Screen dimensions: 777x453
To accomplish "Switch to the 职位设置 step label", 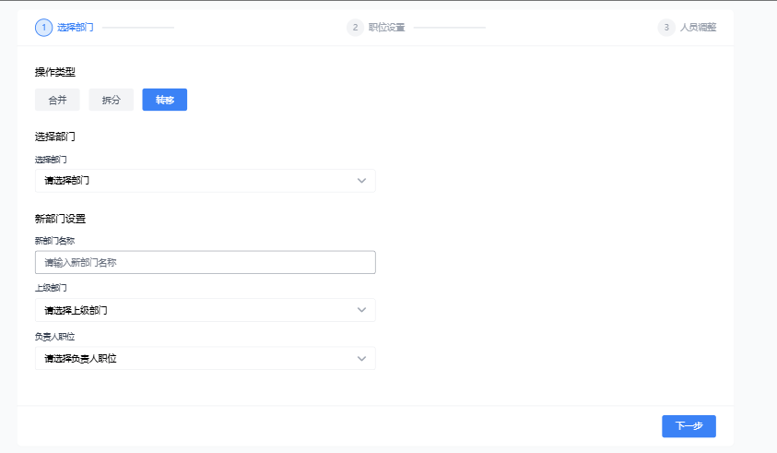I will point(386,28).
